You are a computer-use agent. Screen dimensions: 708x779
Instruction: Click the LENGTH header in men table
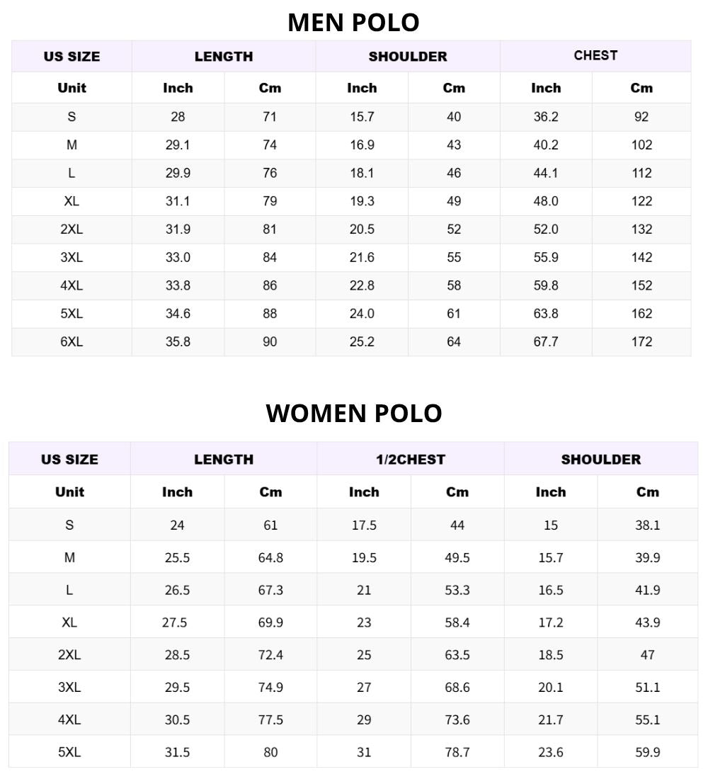click(x=224, y=57)
